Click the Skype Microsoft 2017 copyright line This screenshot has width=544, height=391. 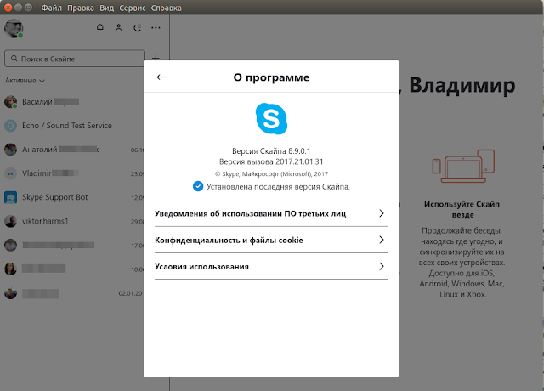click(271, 173)
